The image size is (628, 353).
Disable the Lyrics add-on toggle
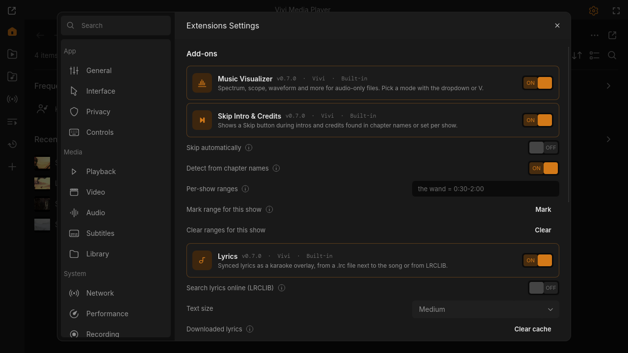[x=538, y=260]
